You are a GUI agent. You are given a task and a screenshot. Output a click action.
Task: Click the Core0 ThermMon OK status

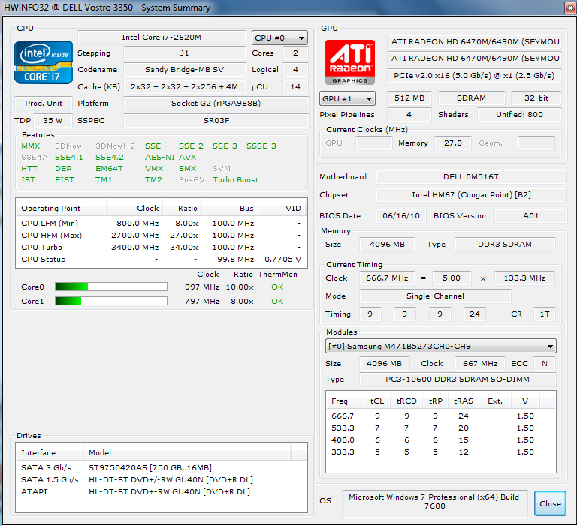277,287
